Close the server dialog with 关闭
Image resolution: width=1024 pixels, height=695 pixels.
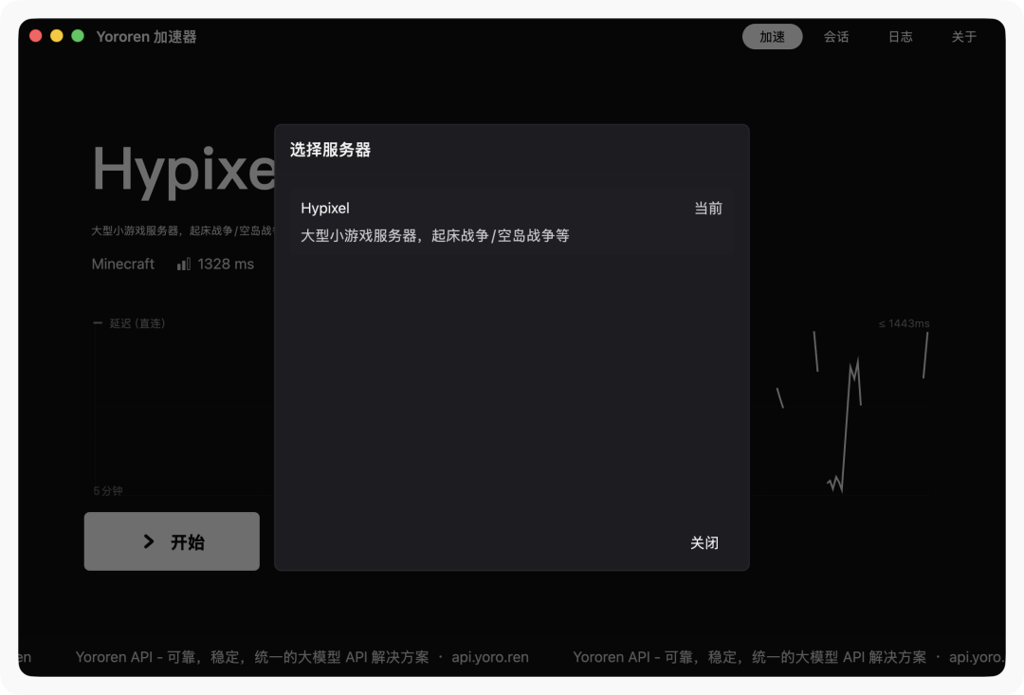pos(704,542)
